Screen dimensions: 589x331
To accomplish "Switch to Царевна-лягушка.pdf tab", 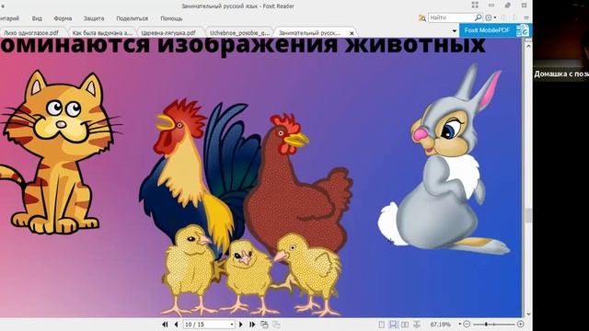I will coord(168,33).
